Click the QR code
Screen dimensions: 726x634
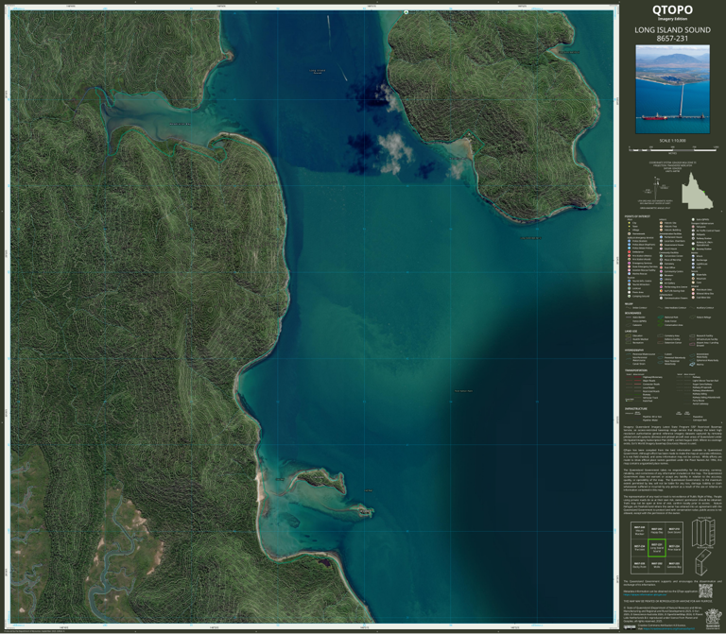pos(705,591)
